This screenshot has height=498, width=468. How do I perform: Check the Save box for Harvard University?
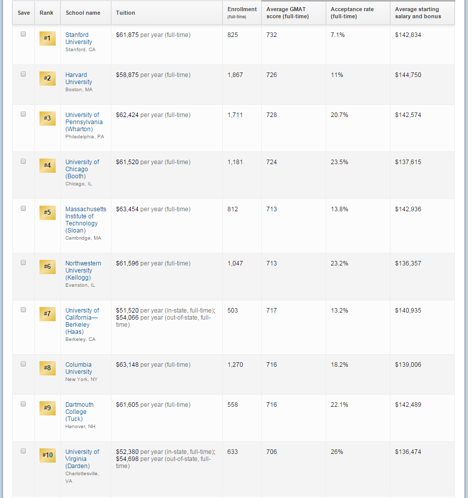[22, 73]
